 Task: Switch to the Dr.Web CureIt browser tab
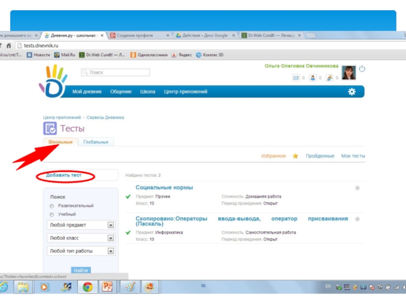pos(271,35)
